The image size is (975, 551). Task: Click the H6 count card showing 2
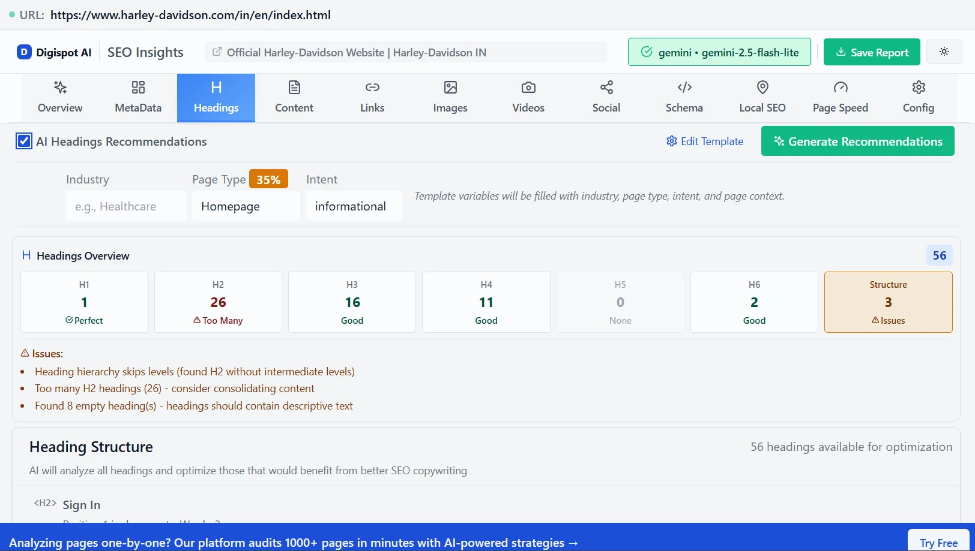pos(754,302)
